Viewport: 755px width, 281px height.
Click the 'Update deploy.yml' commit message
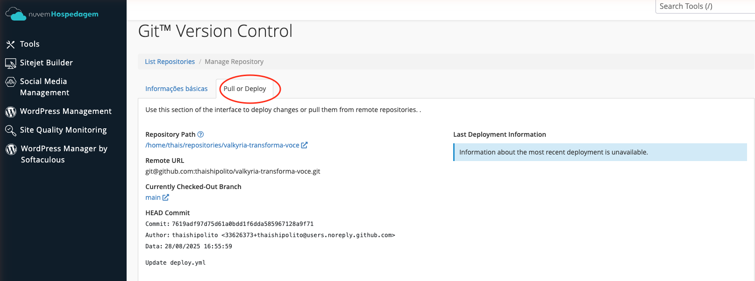pyautogui.click(x=176, y=263)
